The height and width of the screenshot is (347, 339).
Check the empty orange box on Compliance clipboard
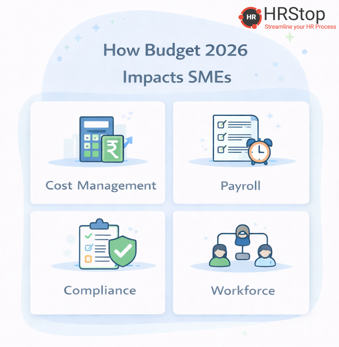[x=88, y=259]
